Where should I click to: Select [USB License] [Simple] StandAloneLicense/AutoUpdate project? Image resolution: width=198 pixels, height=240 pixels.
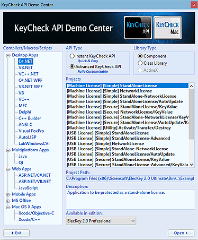(x=127, y=154)
